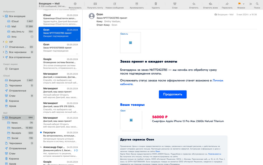Click the Get Mail envelope icon
The width and height of the screenshot is (263, 165).
(95, 4)
